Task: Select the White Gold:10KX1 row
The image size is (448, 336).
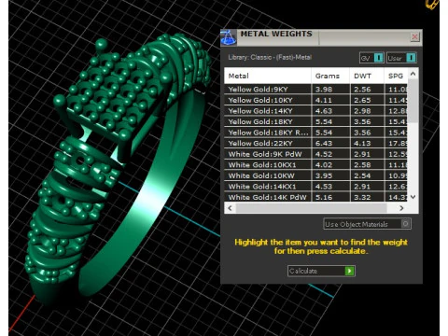Action: 315,165
